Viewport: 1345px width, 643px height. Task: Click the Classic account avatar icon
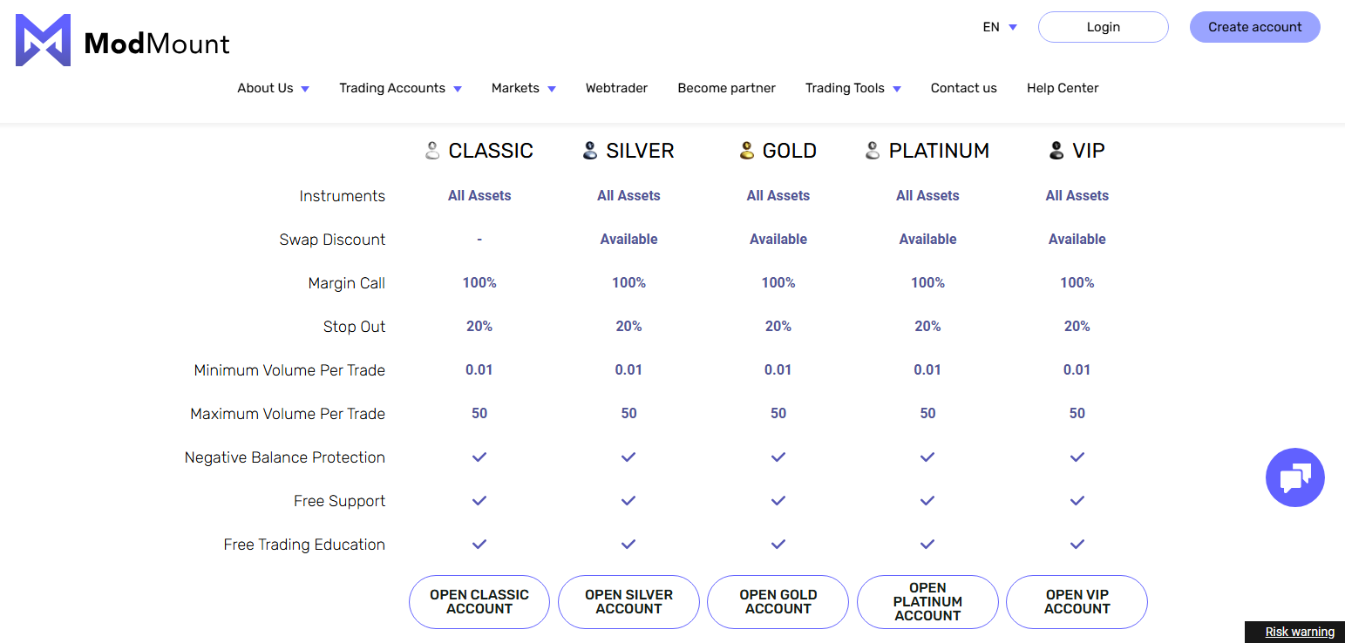click(x=432, y=151)
